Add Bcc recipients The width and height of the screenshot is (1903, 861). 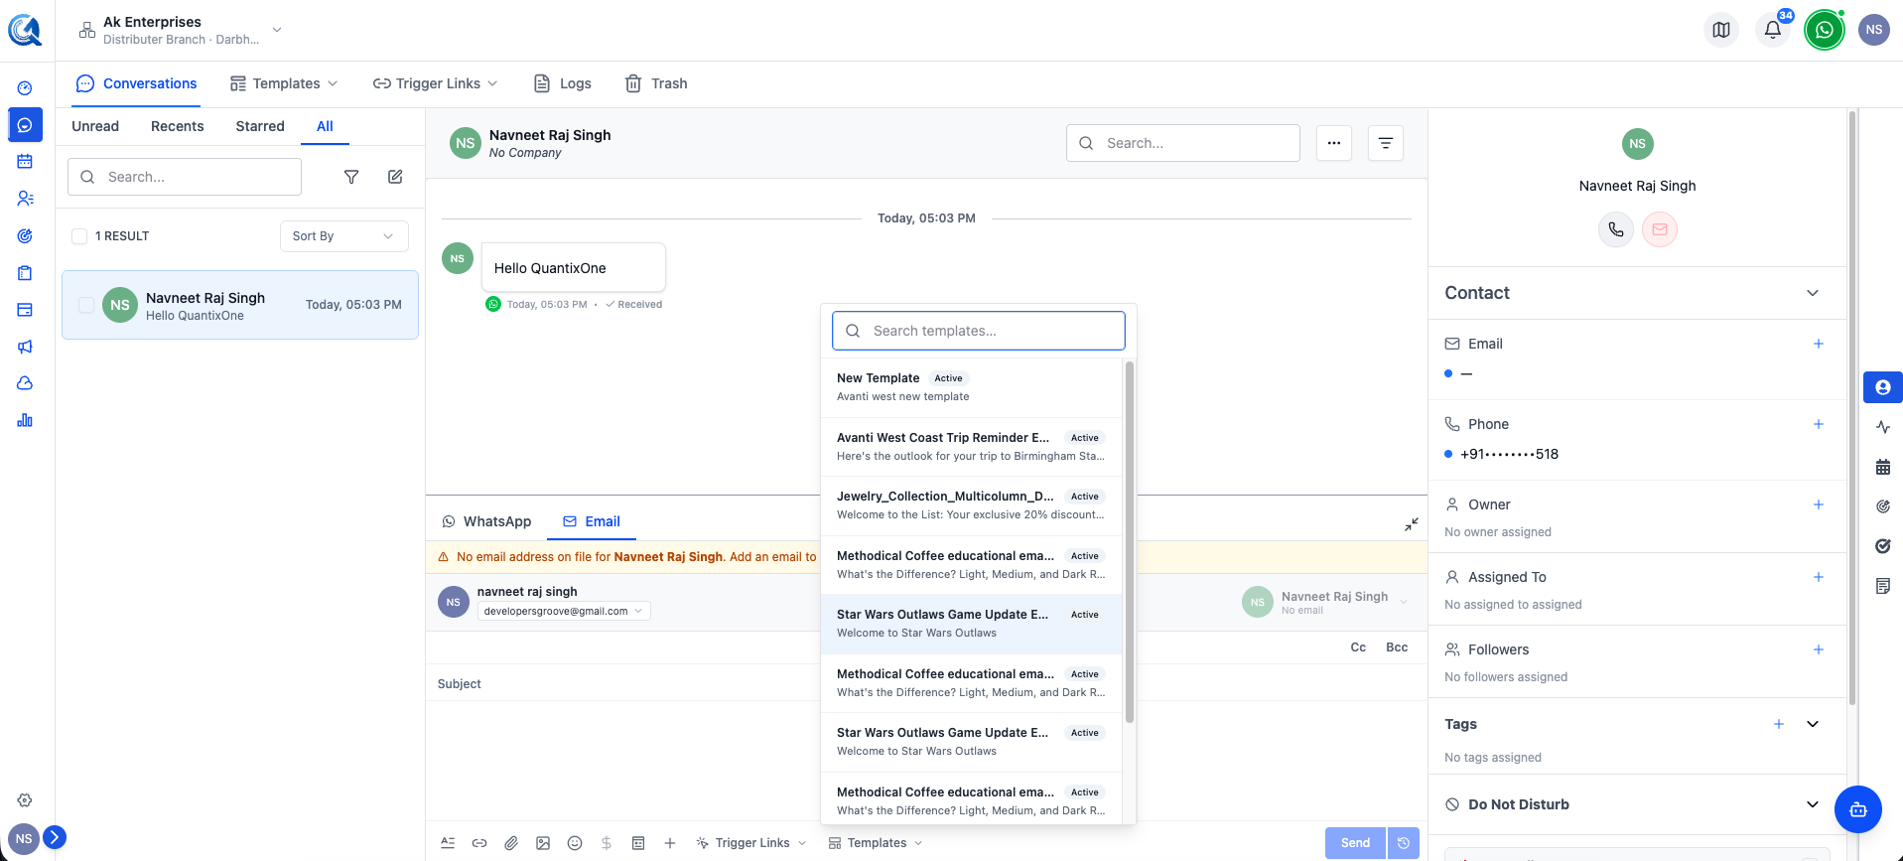tap(1397, 647)
